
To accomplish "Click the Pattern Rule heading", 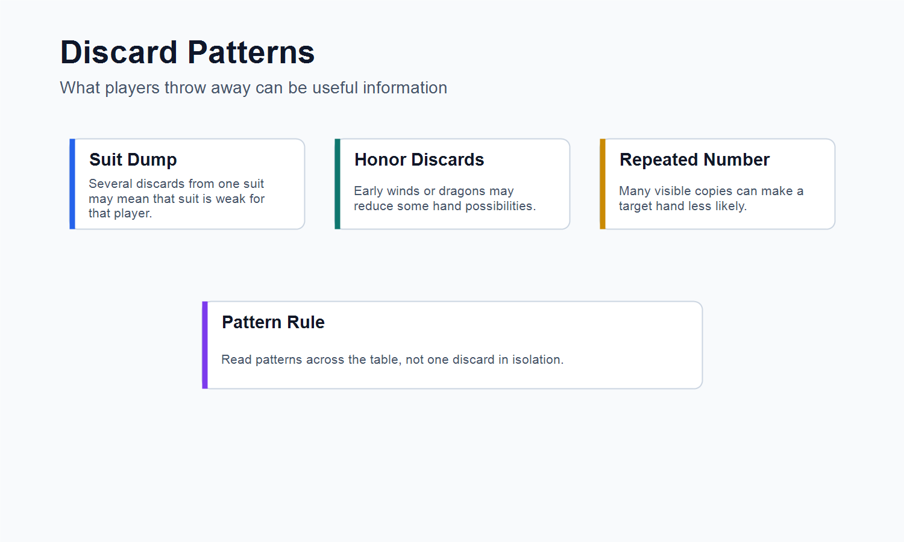I will tap(274, 322).
